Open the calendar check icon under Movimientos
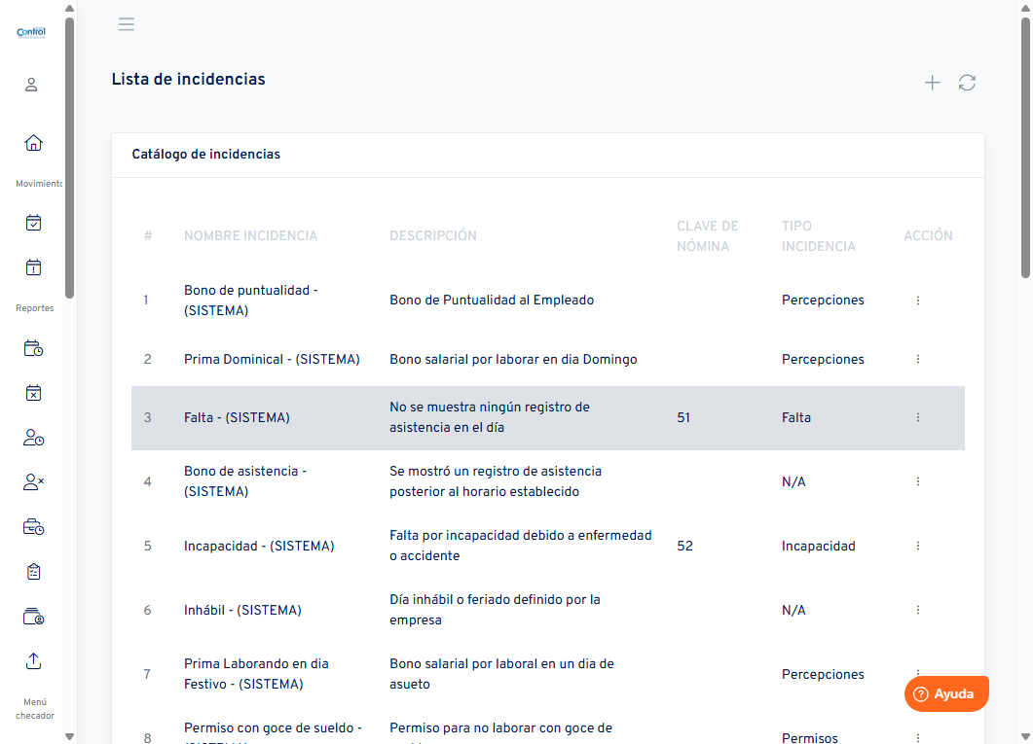 (x=34, y=223)
